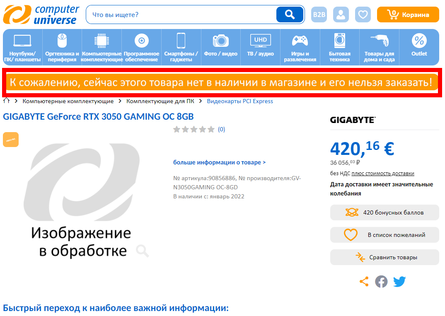Click the share icon
This screenshot has height=316, width=445.
(364, 281)
